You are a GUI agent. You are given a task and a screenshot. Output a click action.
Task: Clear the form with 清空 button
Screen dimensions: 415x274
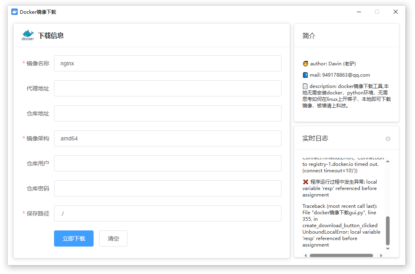click(x=113, y=238)
